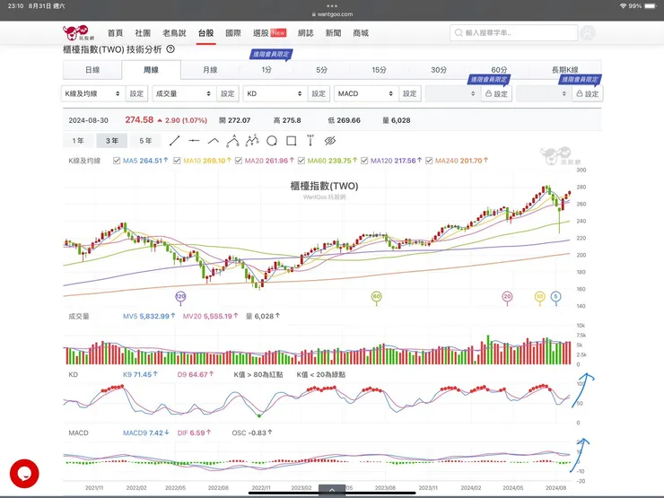Select the trend line drawing tool
The image size is (664, 498).
click(174, 141)
